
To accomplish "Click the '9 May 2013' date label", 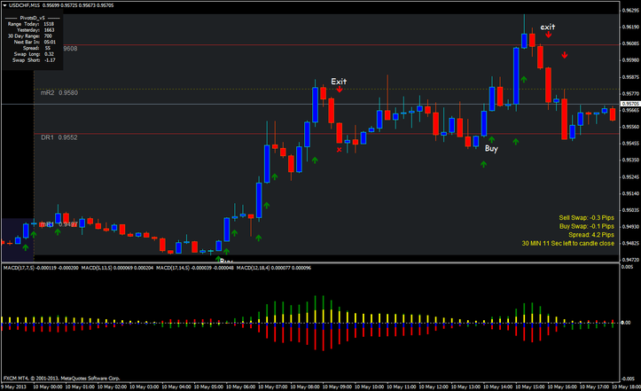I will click(x=13, y=387).
